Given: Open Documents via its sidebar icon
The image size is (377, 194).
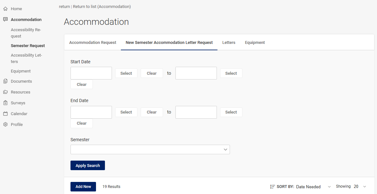Looking at the screenshot, I should (5, 81).
